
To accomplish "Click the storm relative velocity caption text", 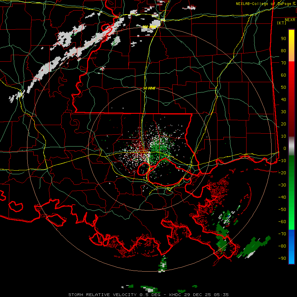I will tap(148, 295).
